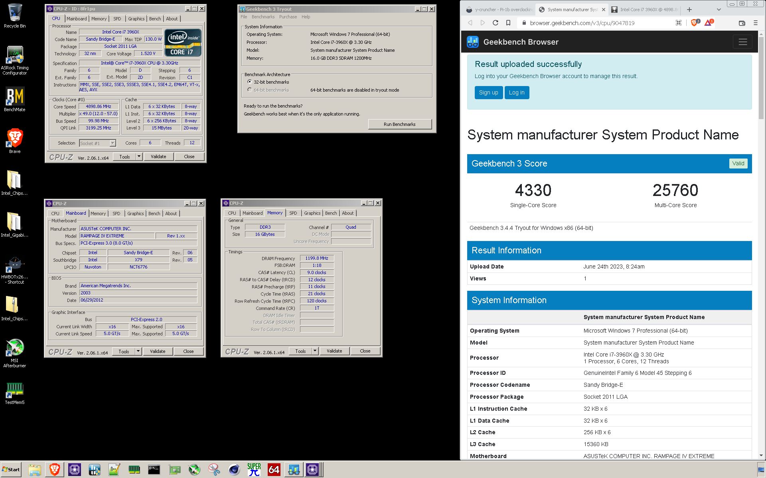
Task: Open Geekbench taskbar icon
Action: click(x=294, y=470)
